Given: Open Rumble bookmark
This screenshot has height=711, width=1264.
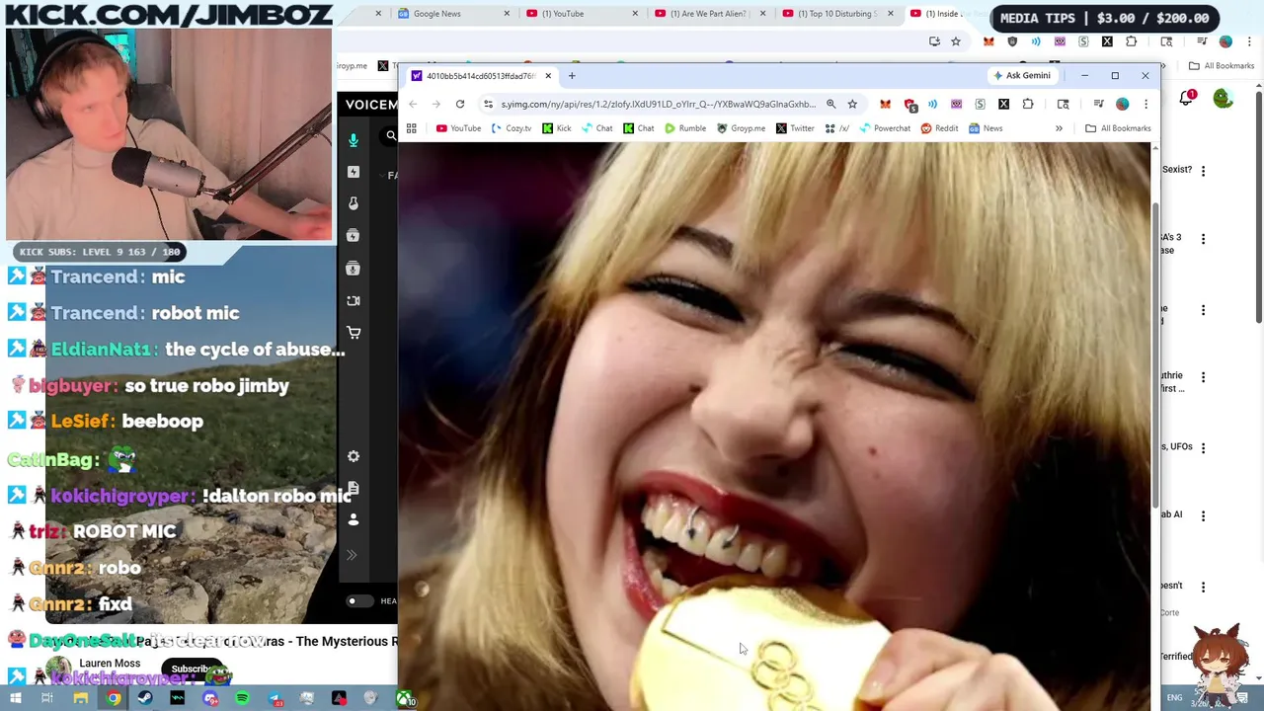Looking at the screenshot, I should coord(685,128).
